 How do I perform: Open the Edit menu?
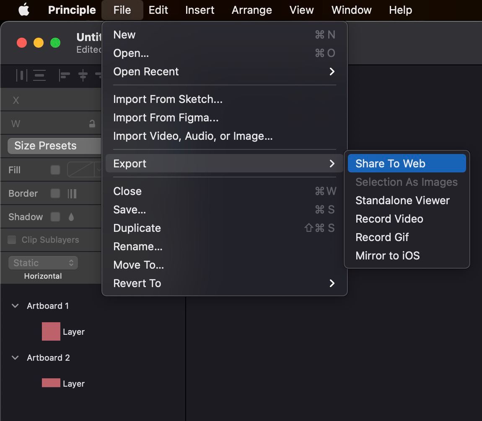158,10
